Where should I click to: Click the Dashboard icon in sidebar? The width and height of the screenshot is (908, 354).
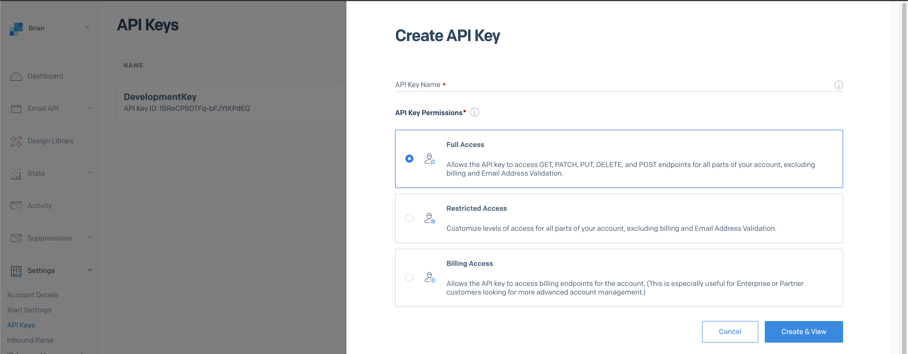[16, 76]
